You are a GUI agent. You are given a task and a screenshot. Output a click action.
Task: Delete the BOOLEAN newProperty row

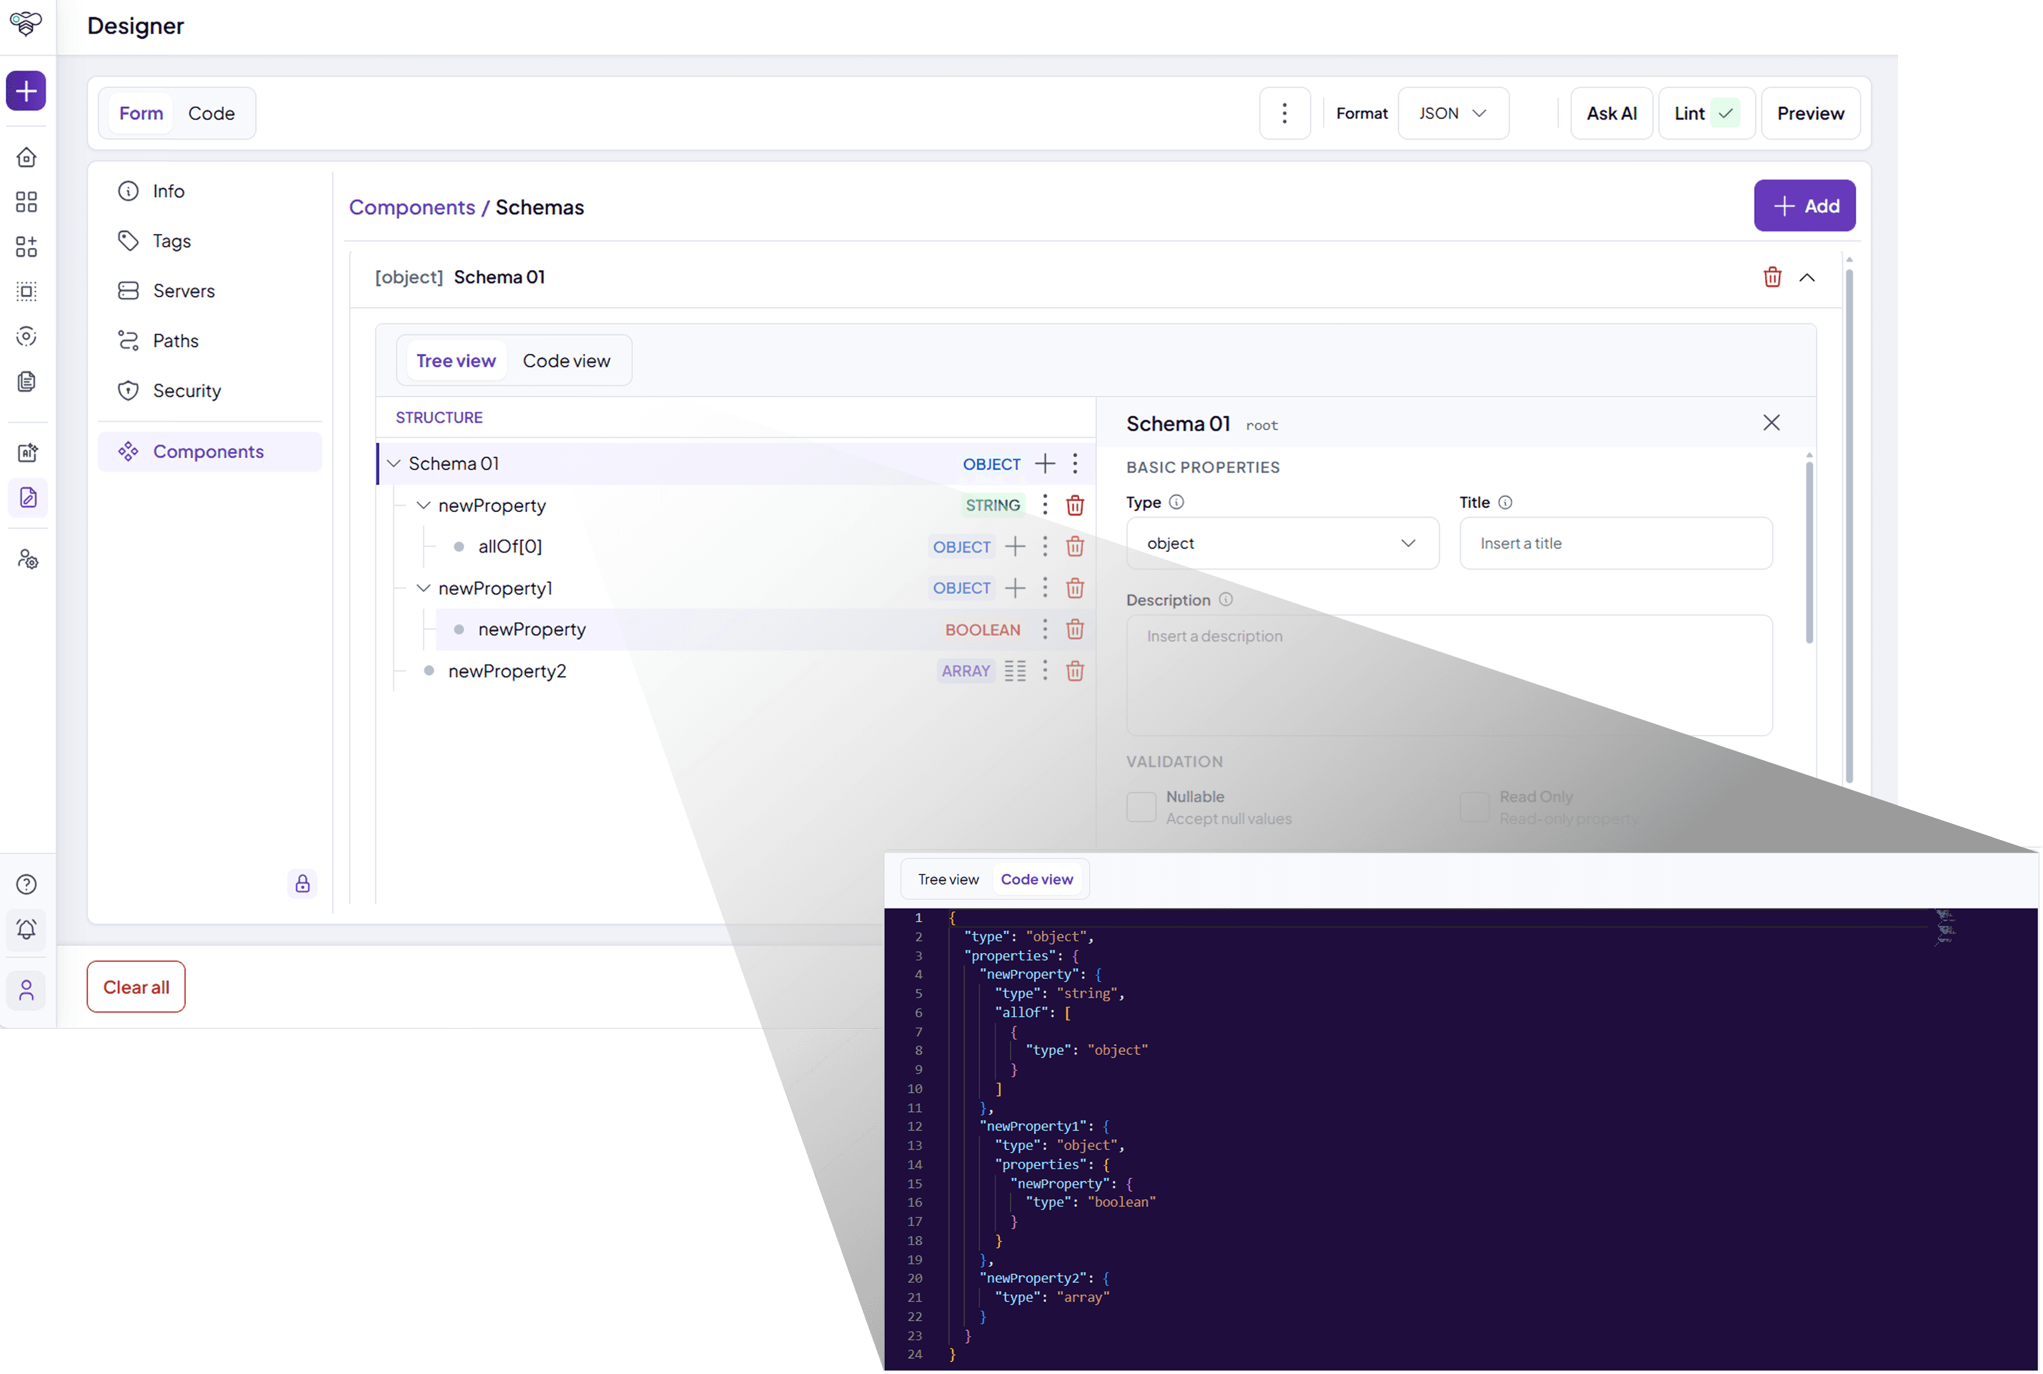tap(1076, 629)
